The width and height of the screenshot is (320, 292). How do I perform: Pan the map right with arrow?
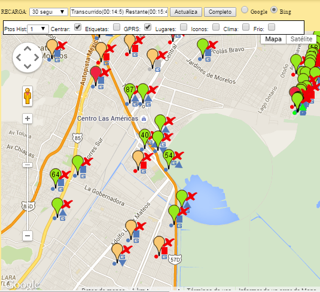click(36, 57)
